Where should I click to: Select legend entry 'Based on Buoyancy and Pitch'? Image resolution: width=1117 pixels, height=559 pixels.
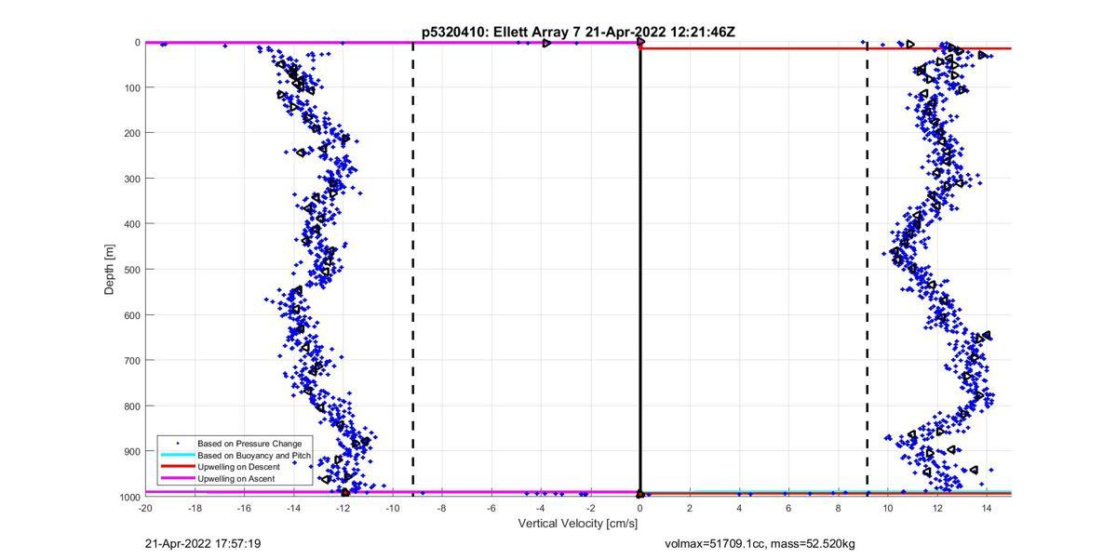(254, 455)
